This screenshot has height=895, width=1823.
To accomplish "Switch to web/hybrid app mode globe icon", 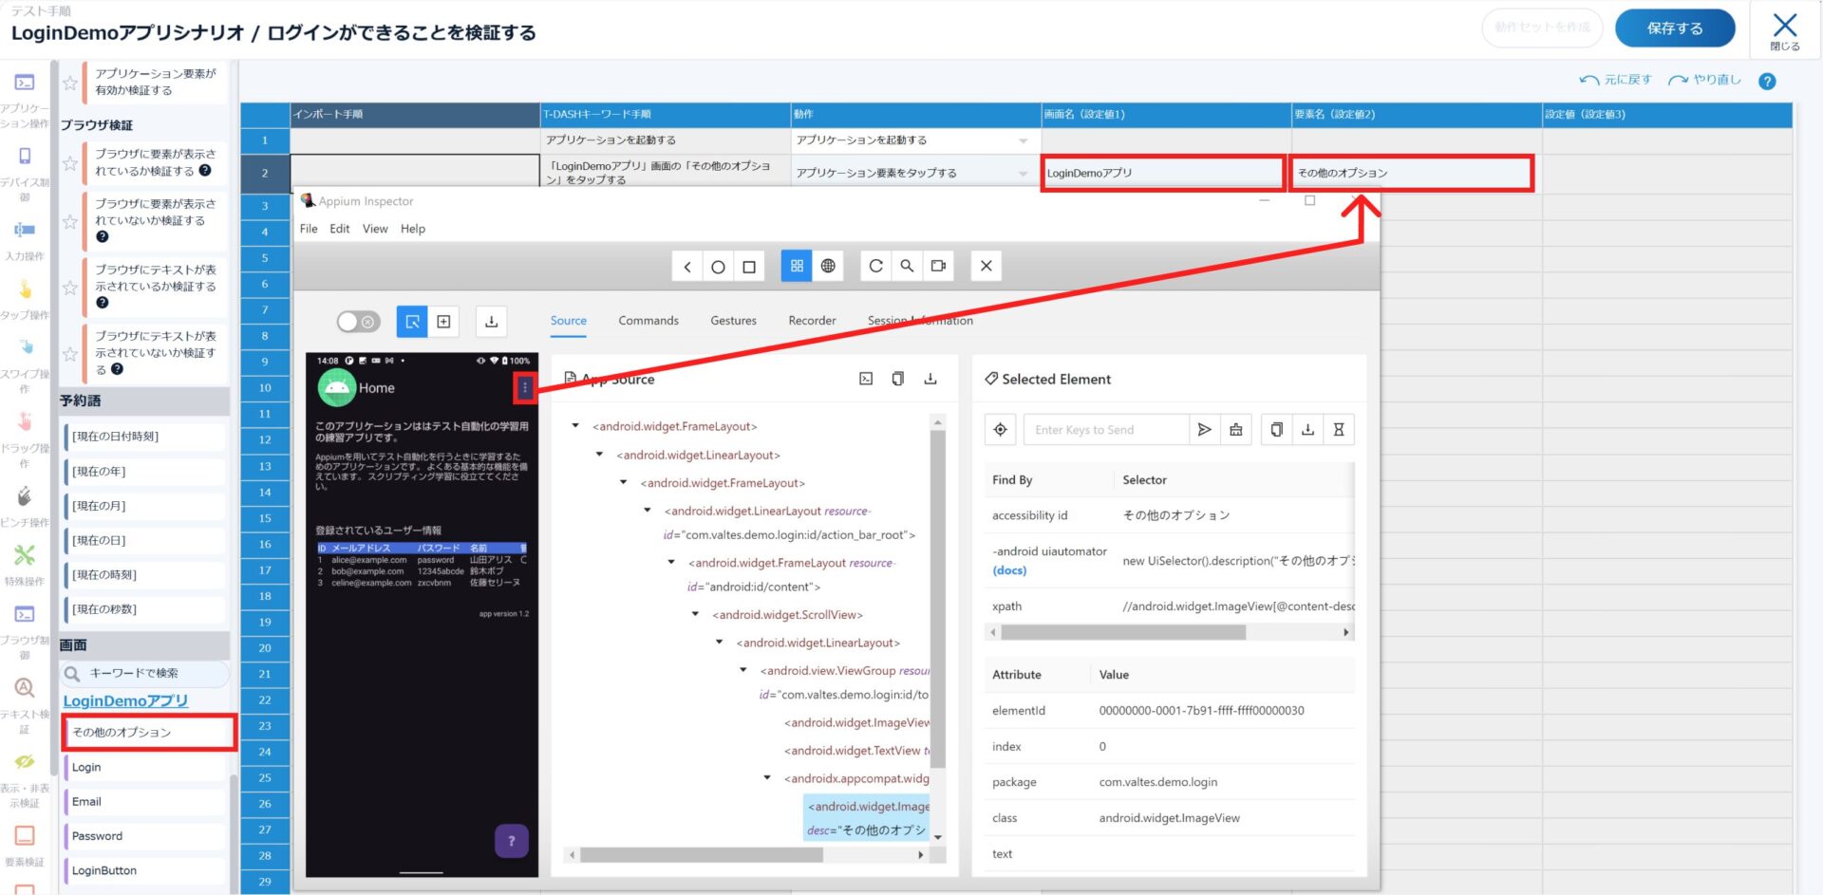I will coord(828,267).
